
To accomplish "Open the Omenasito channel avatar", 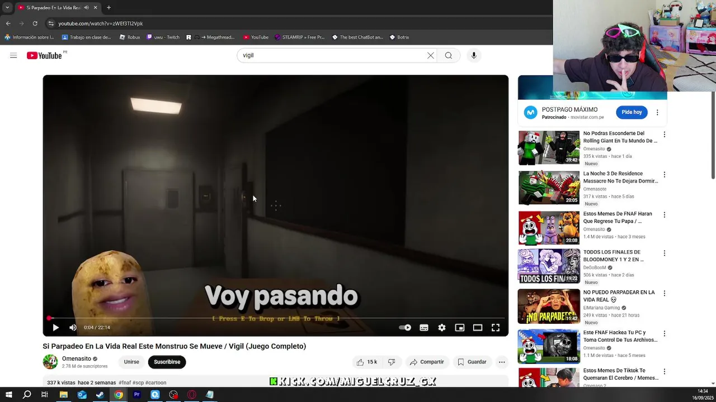I will pyautogui.click(x=50, y=362).
